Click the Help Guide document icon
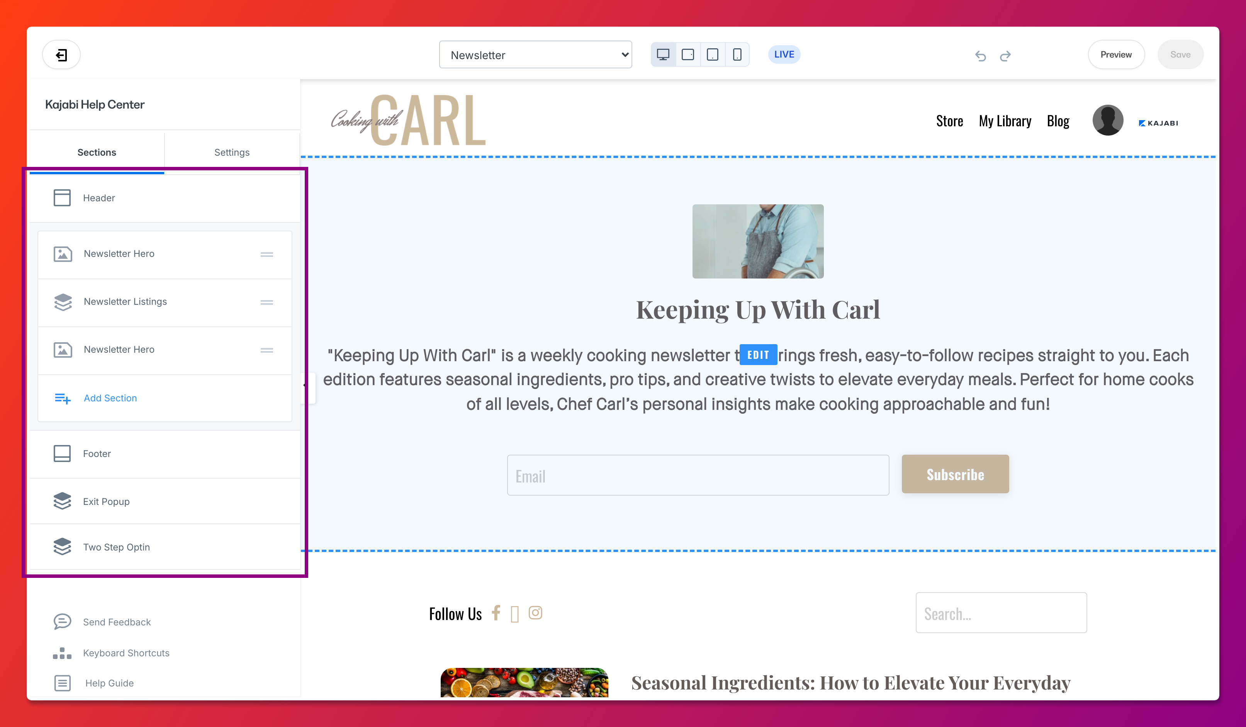The width and height of the screenshot is (1246, 727). click(x=62, y=683)
